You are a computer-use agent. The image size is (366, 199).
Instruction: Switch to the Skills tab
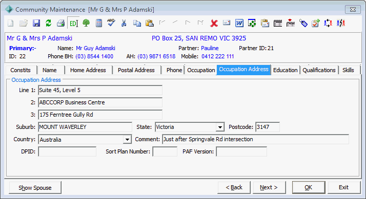pos(348,70)
